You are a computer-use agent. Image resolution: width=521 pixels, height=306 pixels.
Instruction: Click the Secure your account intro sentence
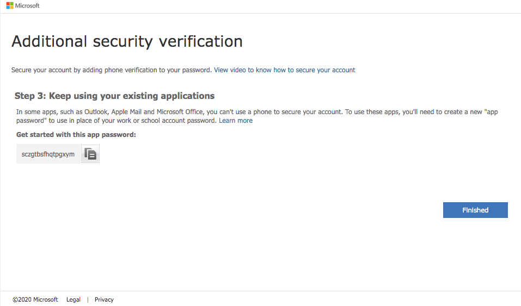tap(111, 70)
